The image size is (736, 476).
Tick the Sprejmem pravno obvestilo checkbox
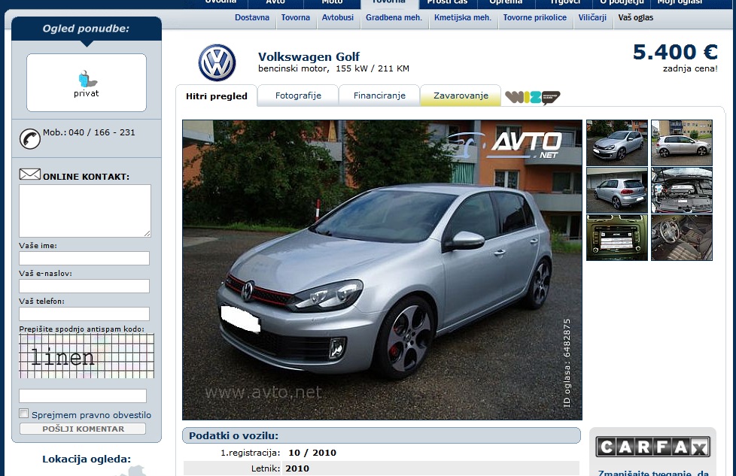coord(23,413)
